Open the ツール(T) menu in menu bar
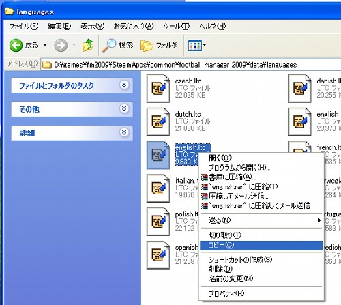 click(176, 26)
